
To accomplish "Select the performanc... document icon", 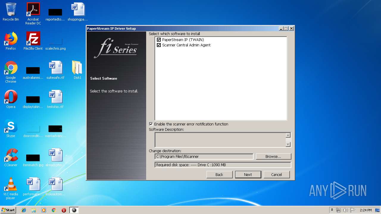I will coord(33,187).
